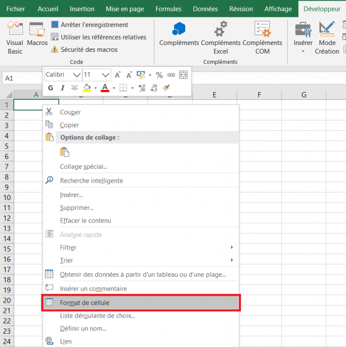Decrease font size in mini toolbar
346x347 pixels.
click(x=129, y=75)
